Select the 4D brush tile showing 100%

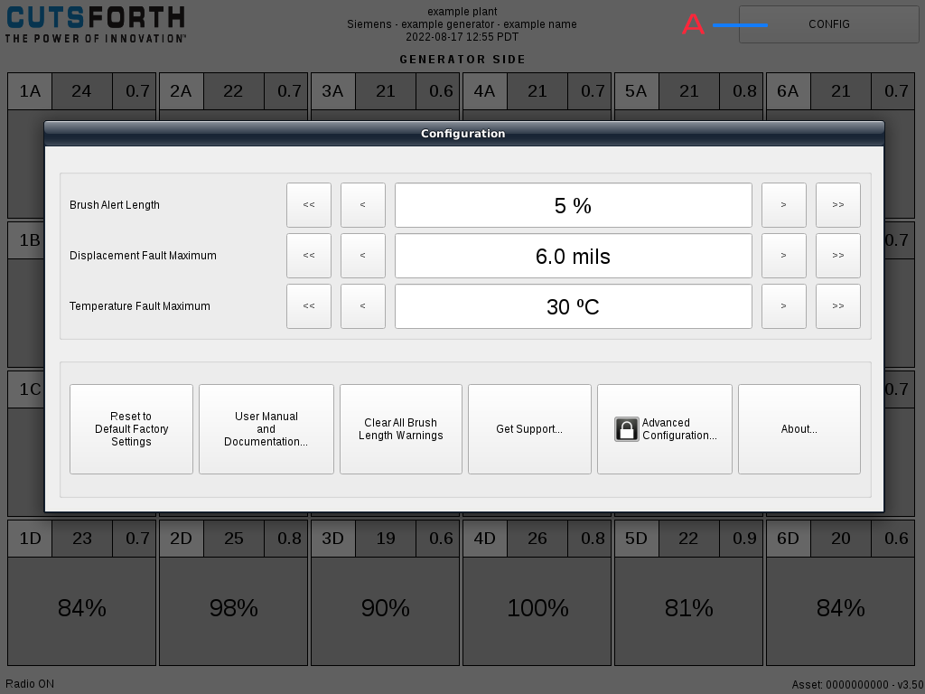(x=537, y=608)
